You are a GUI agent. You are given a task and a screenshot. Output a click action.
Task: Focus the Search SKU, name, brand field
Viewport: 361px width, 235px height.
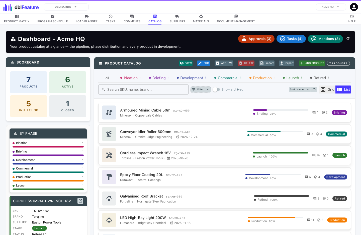(x=143, y=89)
